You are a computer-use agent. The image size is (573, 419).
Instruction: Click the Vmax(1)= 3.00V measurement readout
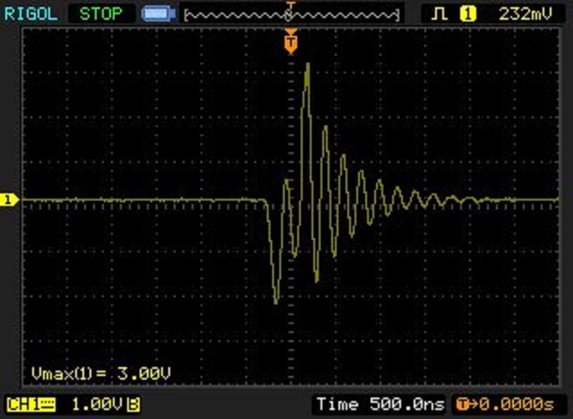point(101,373)
